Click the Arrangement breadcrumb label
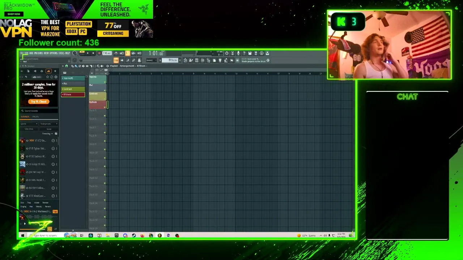This screenshot has width=463, height=260. coord(127,66)
